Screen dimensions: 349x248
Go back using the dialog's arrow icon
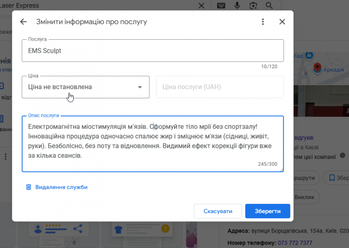(23, 22)
